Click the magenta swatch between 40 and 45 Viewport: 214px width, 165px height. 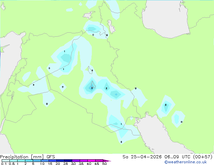[91, 161]
